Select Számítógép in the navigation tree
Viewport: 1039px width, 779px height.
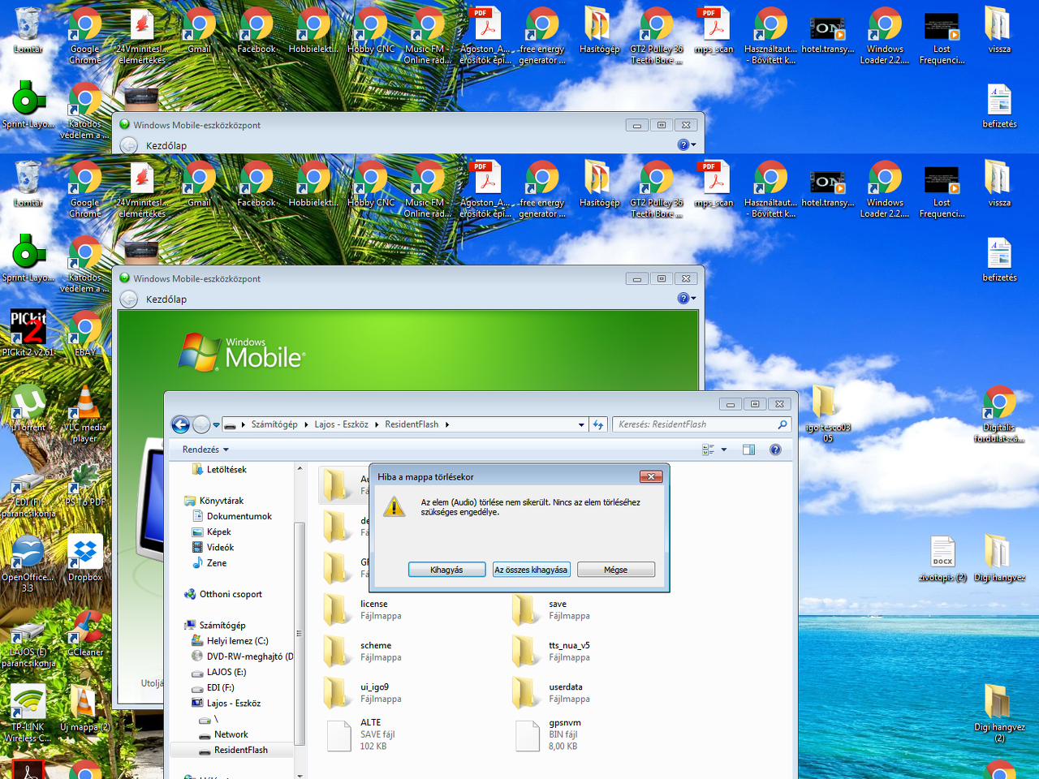215,625
